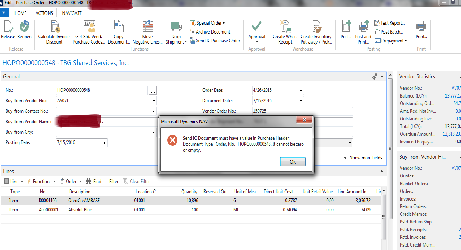
Task: Open the blue application menu dropdown
Action: [5, 13]
